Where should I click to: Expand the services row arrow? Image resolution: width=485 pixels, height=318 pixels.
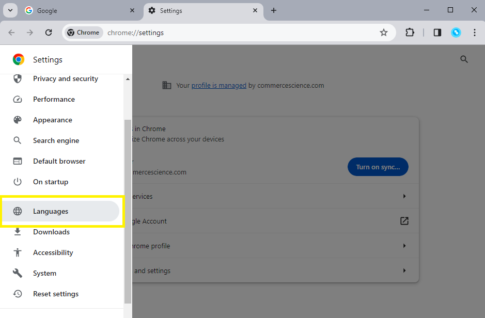(x=404, y=196)
